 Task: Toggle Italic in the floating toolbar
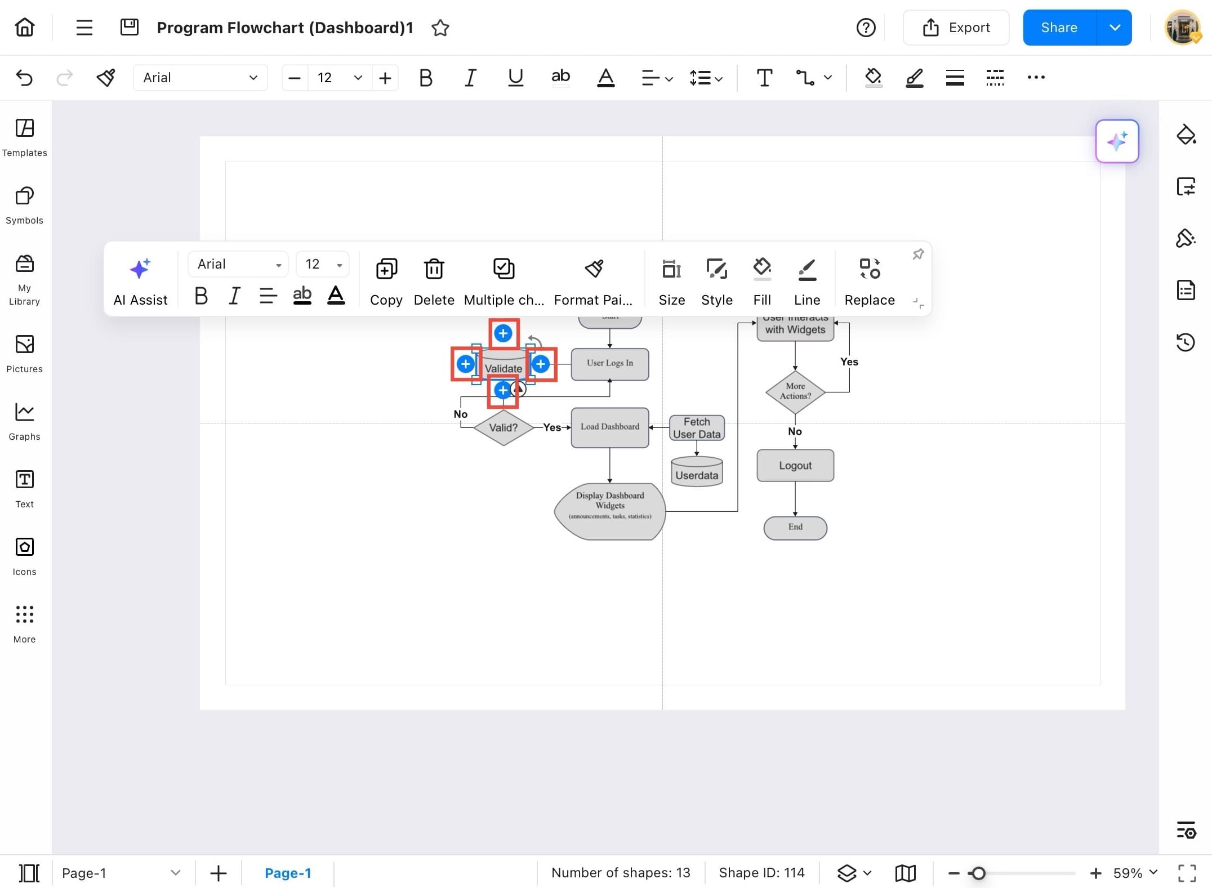(234, 296)
